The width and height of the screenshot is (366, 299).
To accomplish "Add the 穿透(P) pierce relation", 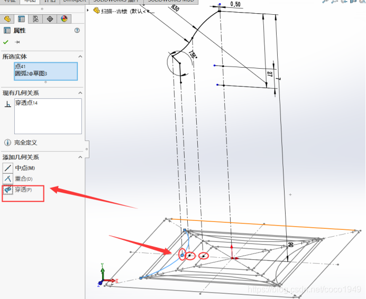I will [x=23, y=190].
